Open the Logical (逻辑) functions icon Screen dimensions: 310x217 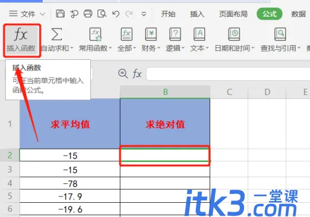coord(175,34)
